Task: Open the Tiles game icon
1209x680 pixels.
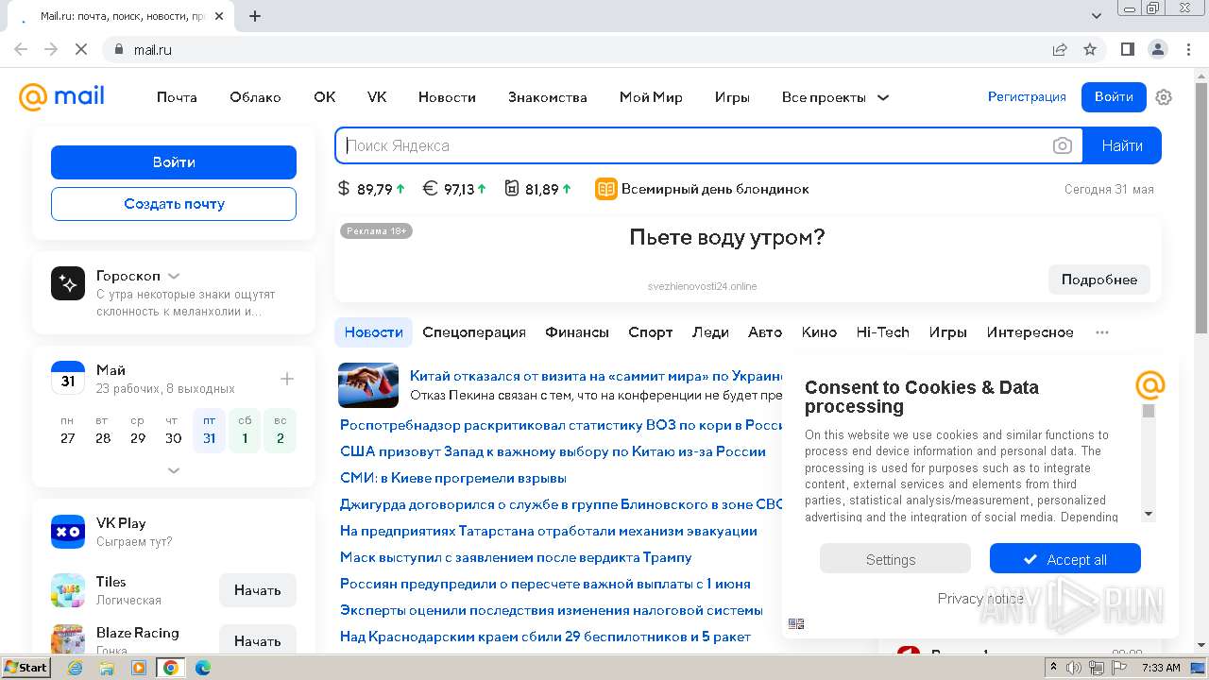Action: [68, 590]
